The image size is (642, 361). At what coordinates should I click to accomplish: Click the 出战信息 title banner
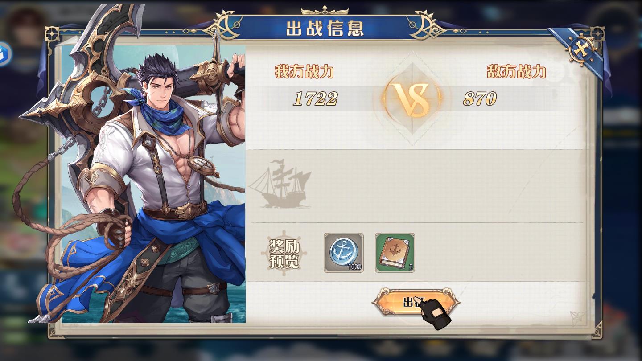325,28
